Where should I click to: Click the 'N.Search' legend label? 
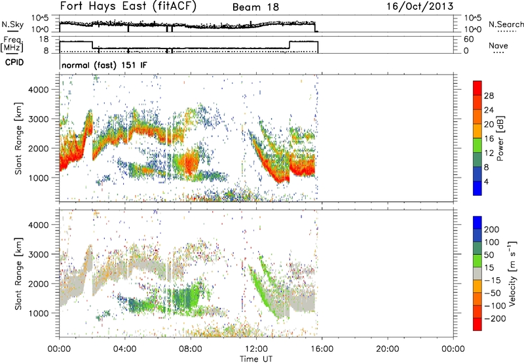click(x=506, y=24)
